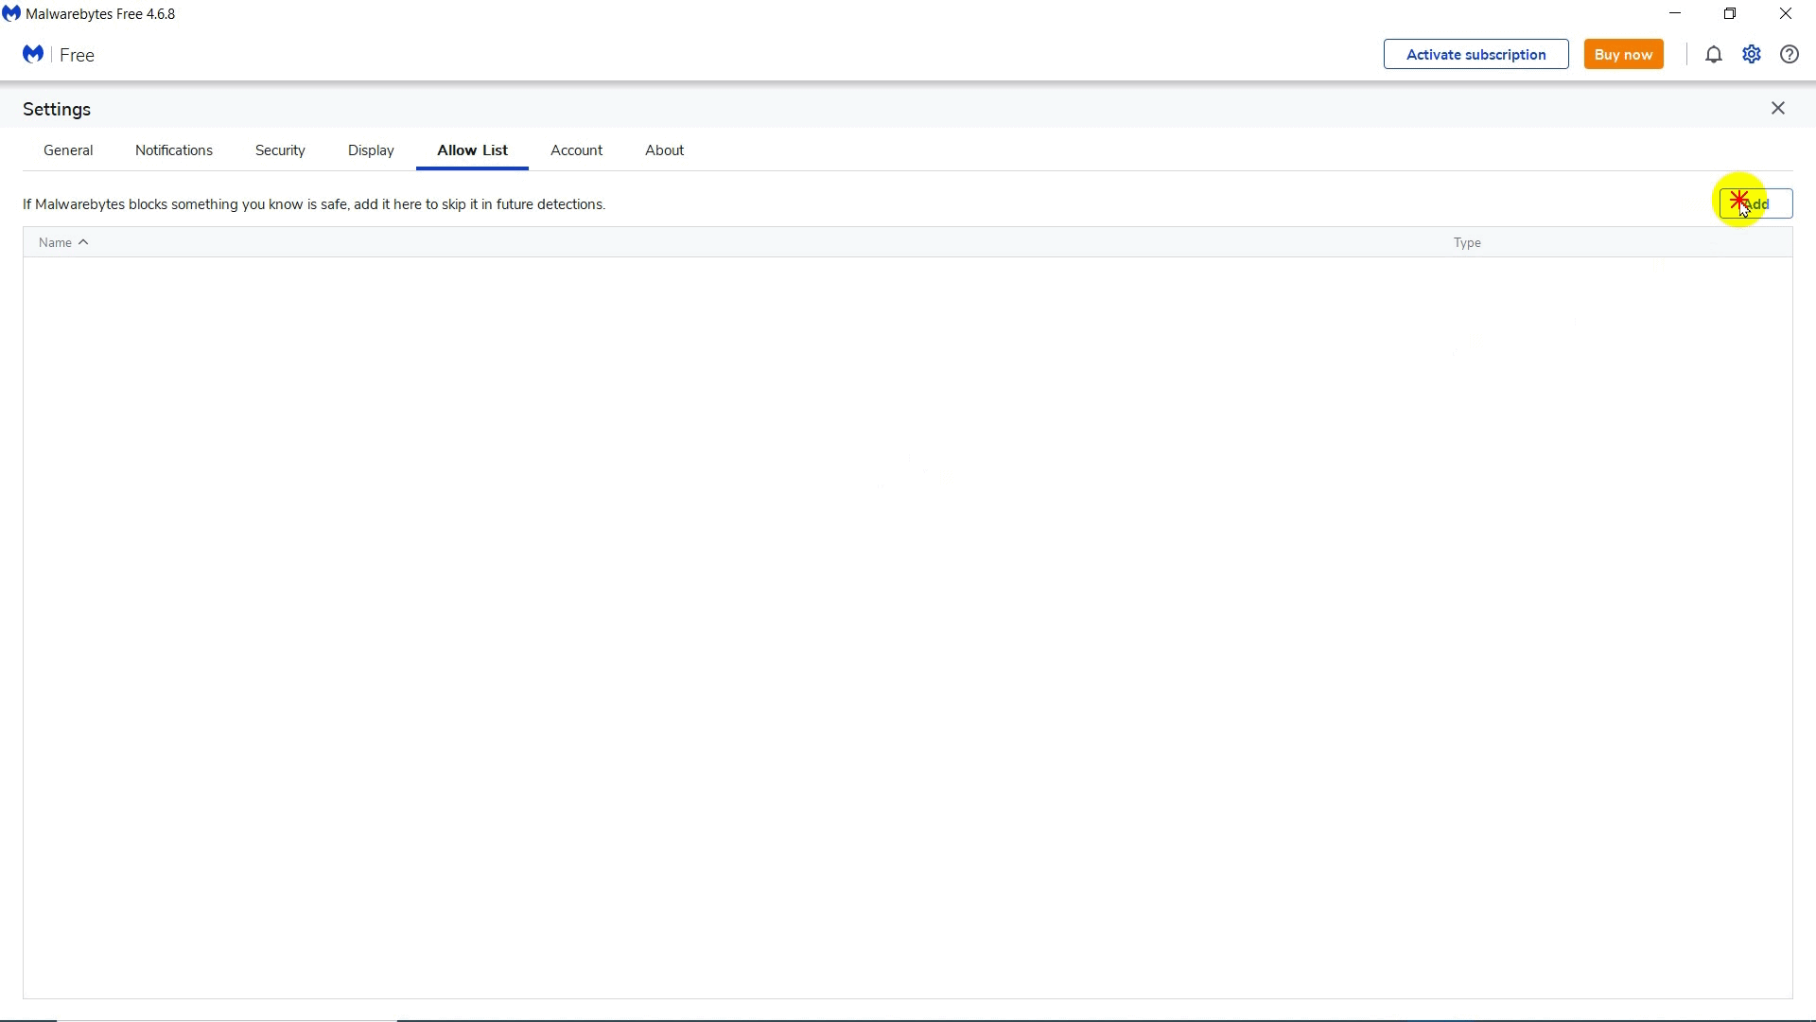Switch to the Account tab
This screenshot has width=1816, height=1022.
click(x=576, y=150)
